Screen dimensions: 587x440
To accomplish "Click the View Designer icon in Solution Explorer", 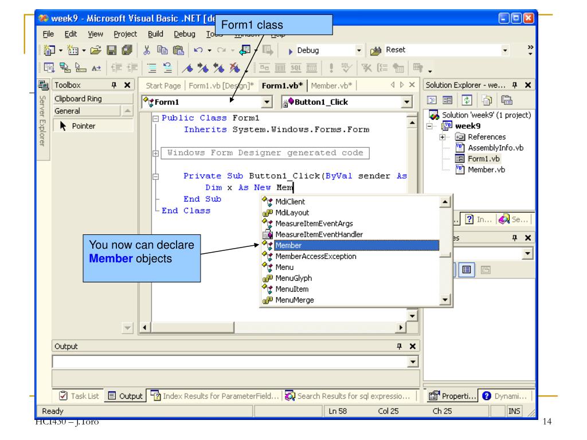I will tap(447, 100).
